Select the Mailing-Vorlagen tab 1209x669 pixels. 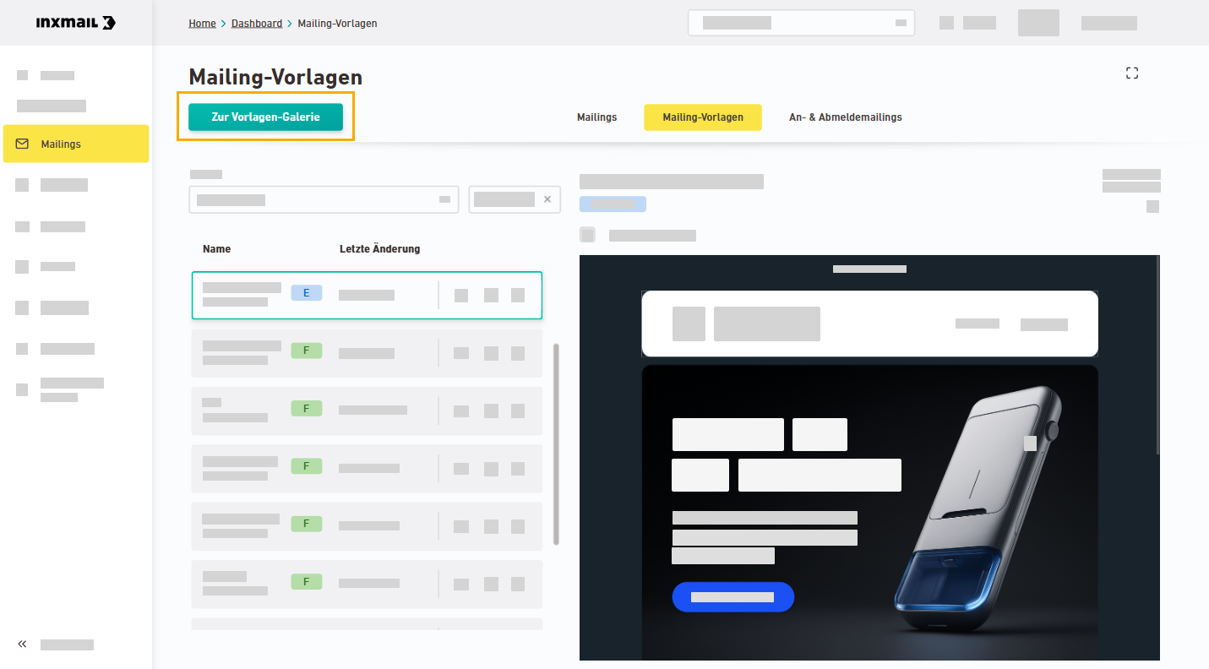tap(702, 117)
